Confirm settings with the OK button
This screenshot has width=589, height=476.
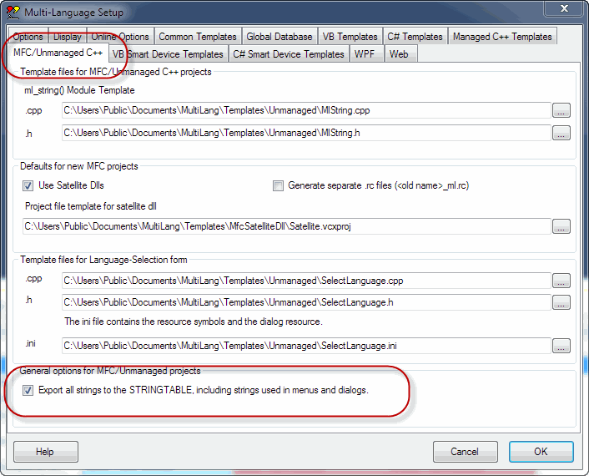[x=541, y=452]
